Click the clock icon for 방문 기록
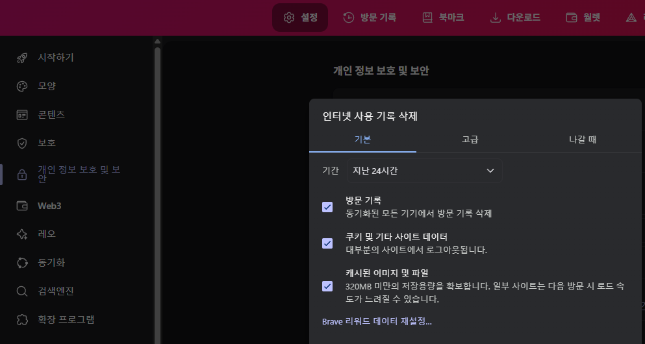 [348, 18]
